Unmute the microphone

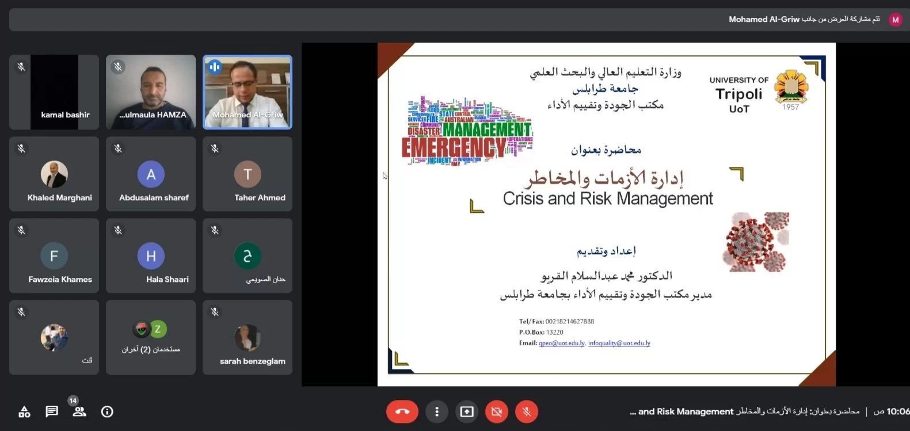[527, 411]
